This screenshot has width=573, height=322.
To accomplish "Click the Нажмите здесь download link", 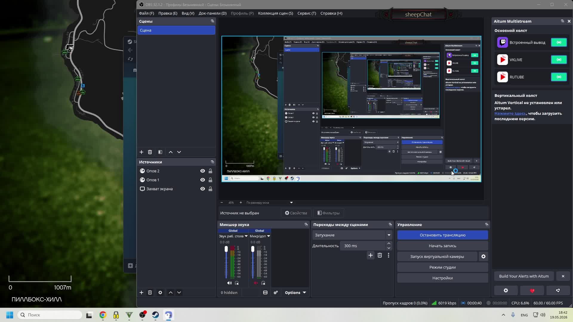I will 510,113.
